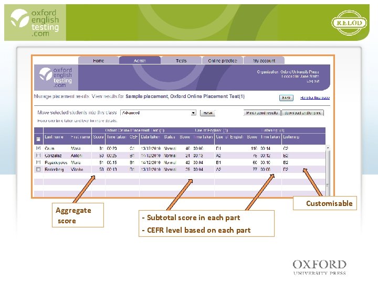Open the My account tab
Screen dimensions: 378x283
pos(264,60)
